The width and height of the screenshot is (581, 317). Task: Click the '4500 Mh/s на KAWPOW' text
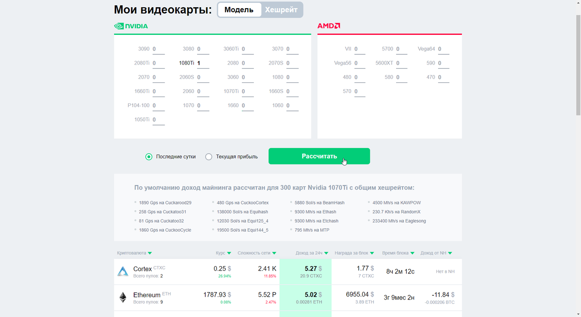397,203
